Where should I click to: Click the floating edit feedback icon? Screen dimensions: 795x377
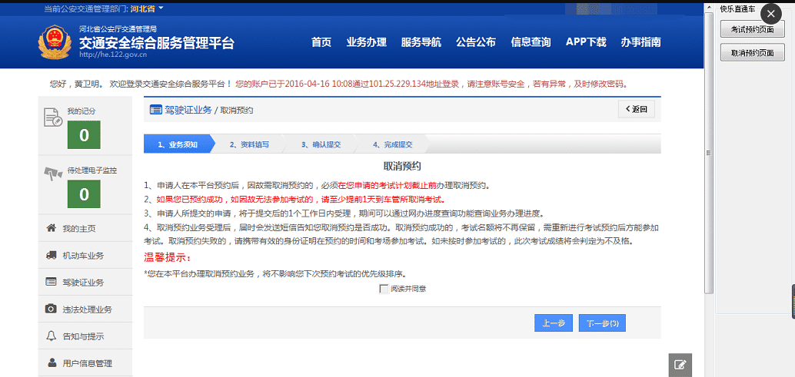click(x=680, y=365)
